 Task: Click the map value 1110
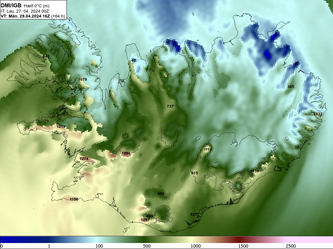tap(208, 149)
